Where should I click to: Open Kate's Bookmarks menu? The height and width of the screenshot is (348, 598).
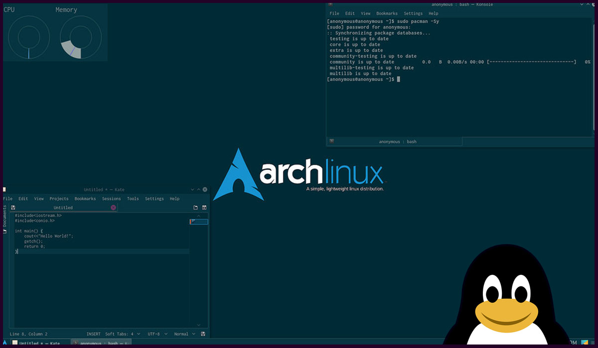85,198
